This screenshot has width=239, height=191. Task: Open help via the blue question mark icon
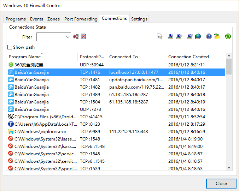[x=209, y=37]
